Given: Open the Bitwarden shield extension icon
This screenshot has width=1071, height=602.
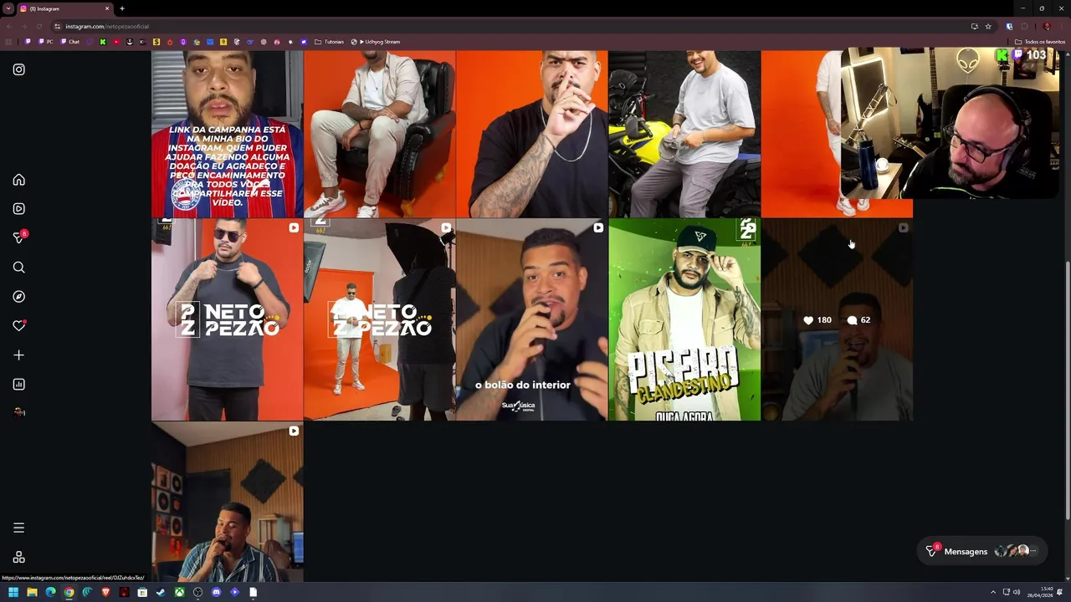Looking at the screenshot, I should pos(1009,26).
